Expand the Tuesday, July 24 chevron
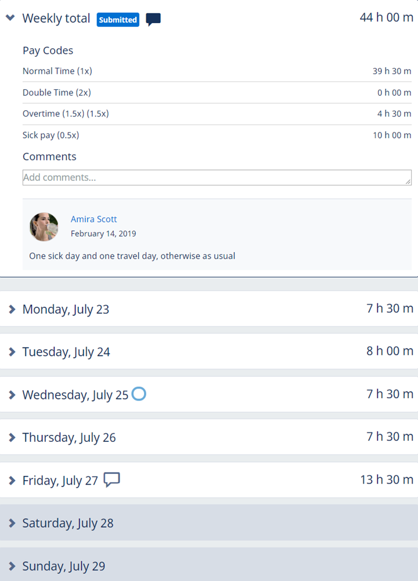The height and width of the screenshot is (581, 418). pyautogui.click(x=12, y=352)
